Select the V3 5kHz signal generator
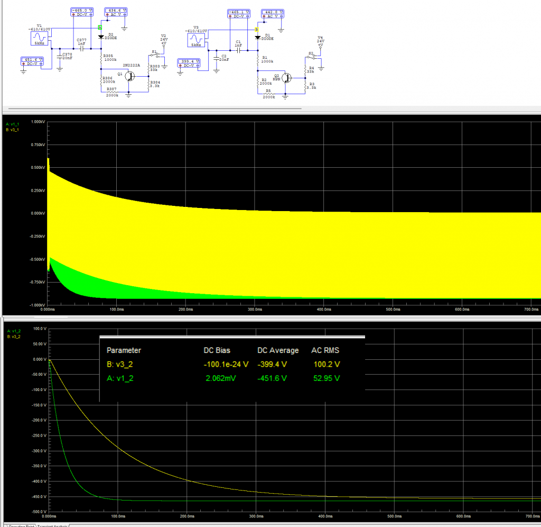Screen dimensions: 541x527 point(197,40)
